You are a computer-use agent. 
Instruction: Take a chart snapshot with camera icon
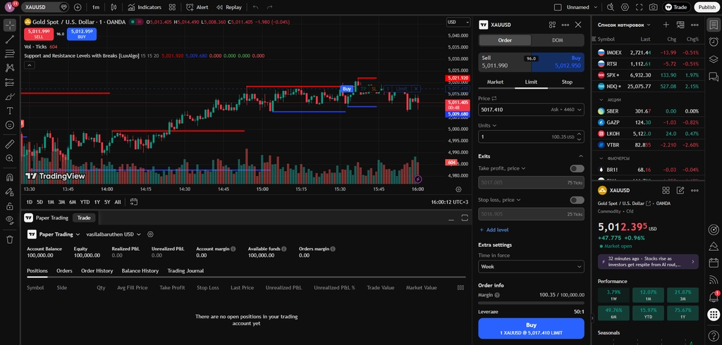click(x=653, y=7)
